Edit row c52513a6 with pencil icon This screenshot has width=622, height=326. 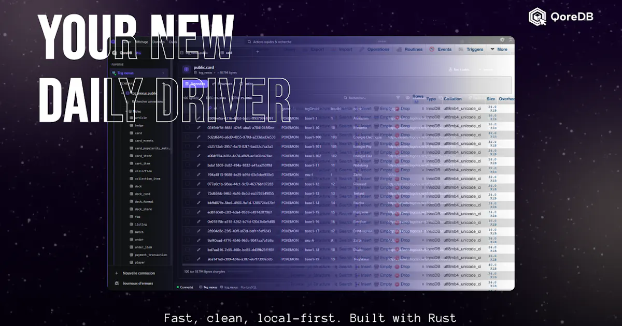point(199,146)
